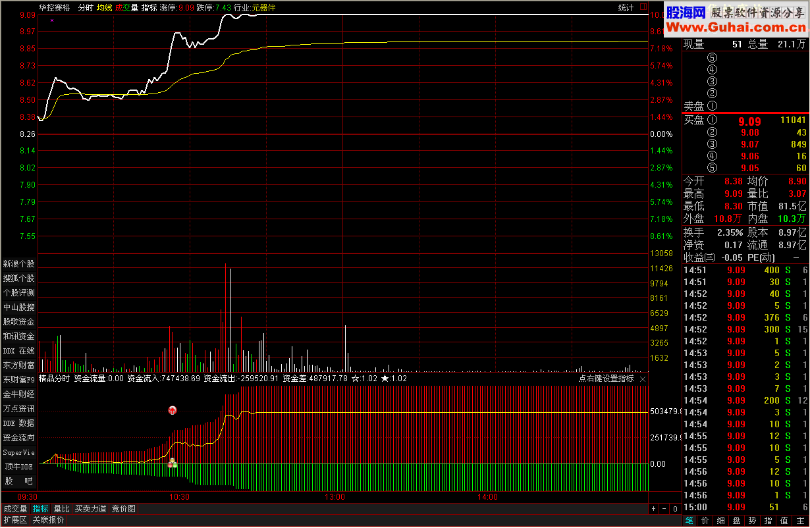Select the 盘 tab in the right panel
The width and height of the screenshot is (810, 528).
737,520
